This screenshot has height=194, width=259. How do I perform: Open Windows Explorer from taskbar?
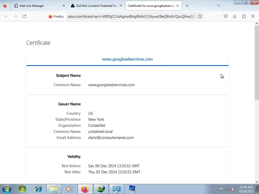tap(54, 189)
